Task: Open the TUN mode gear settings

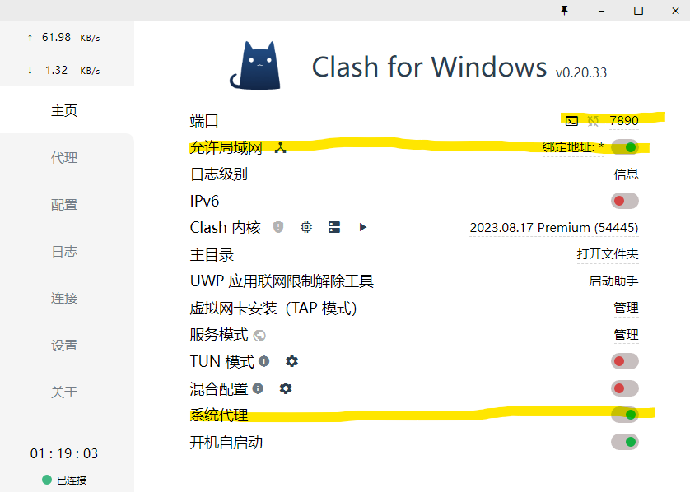Action: [x=291, y=361]
